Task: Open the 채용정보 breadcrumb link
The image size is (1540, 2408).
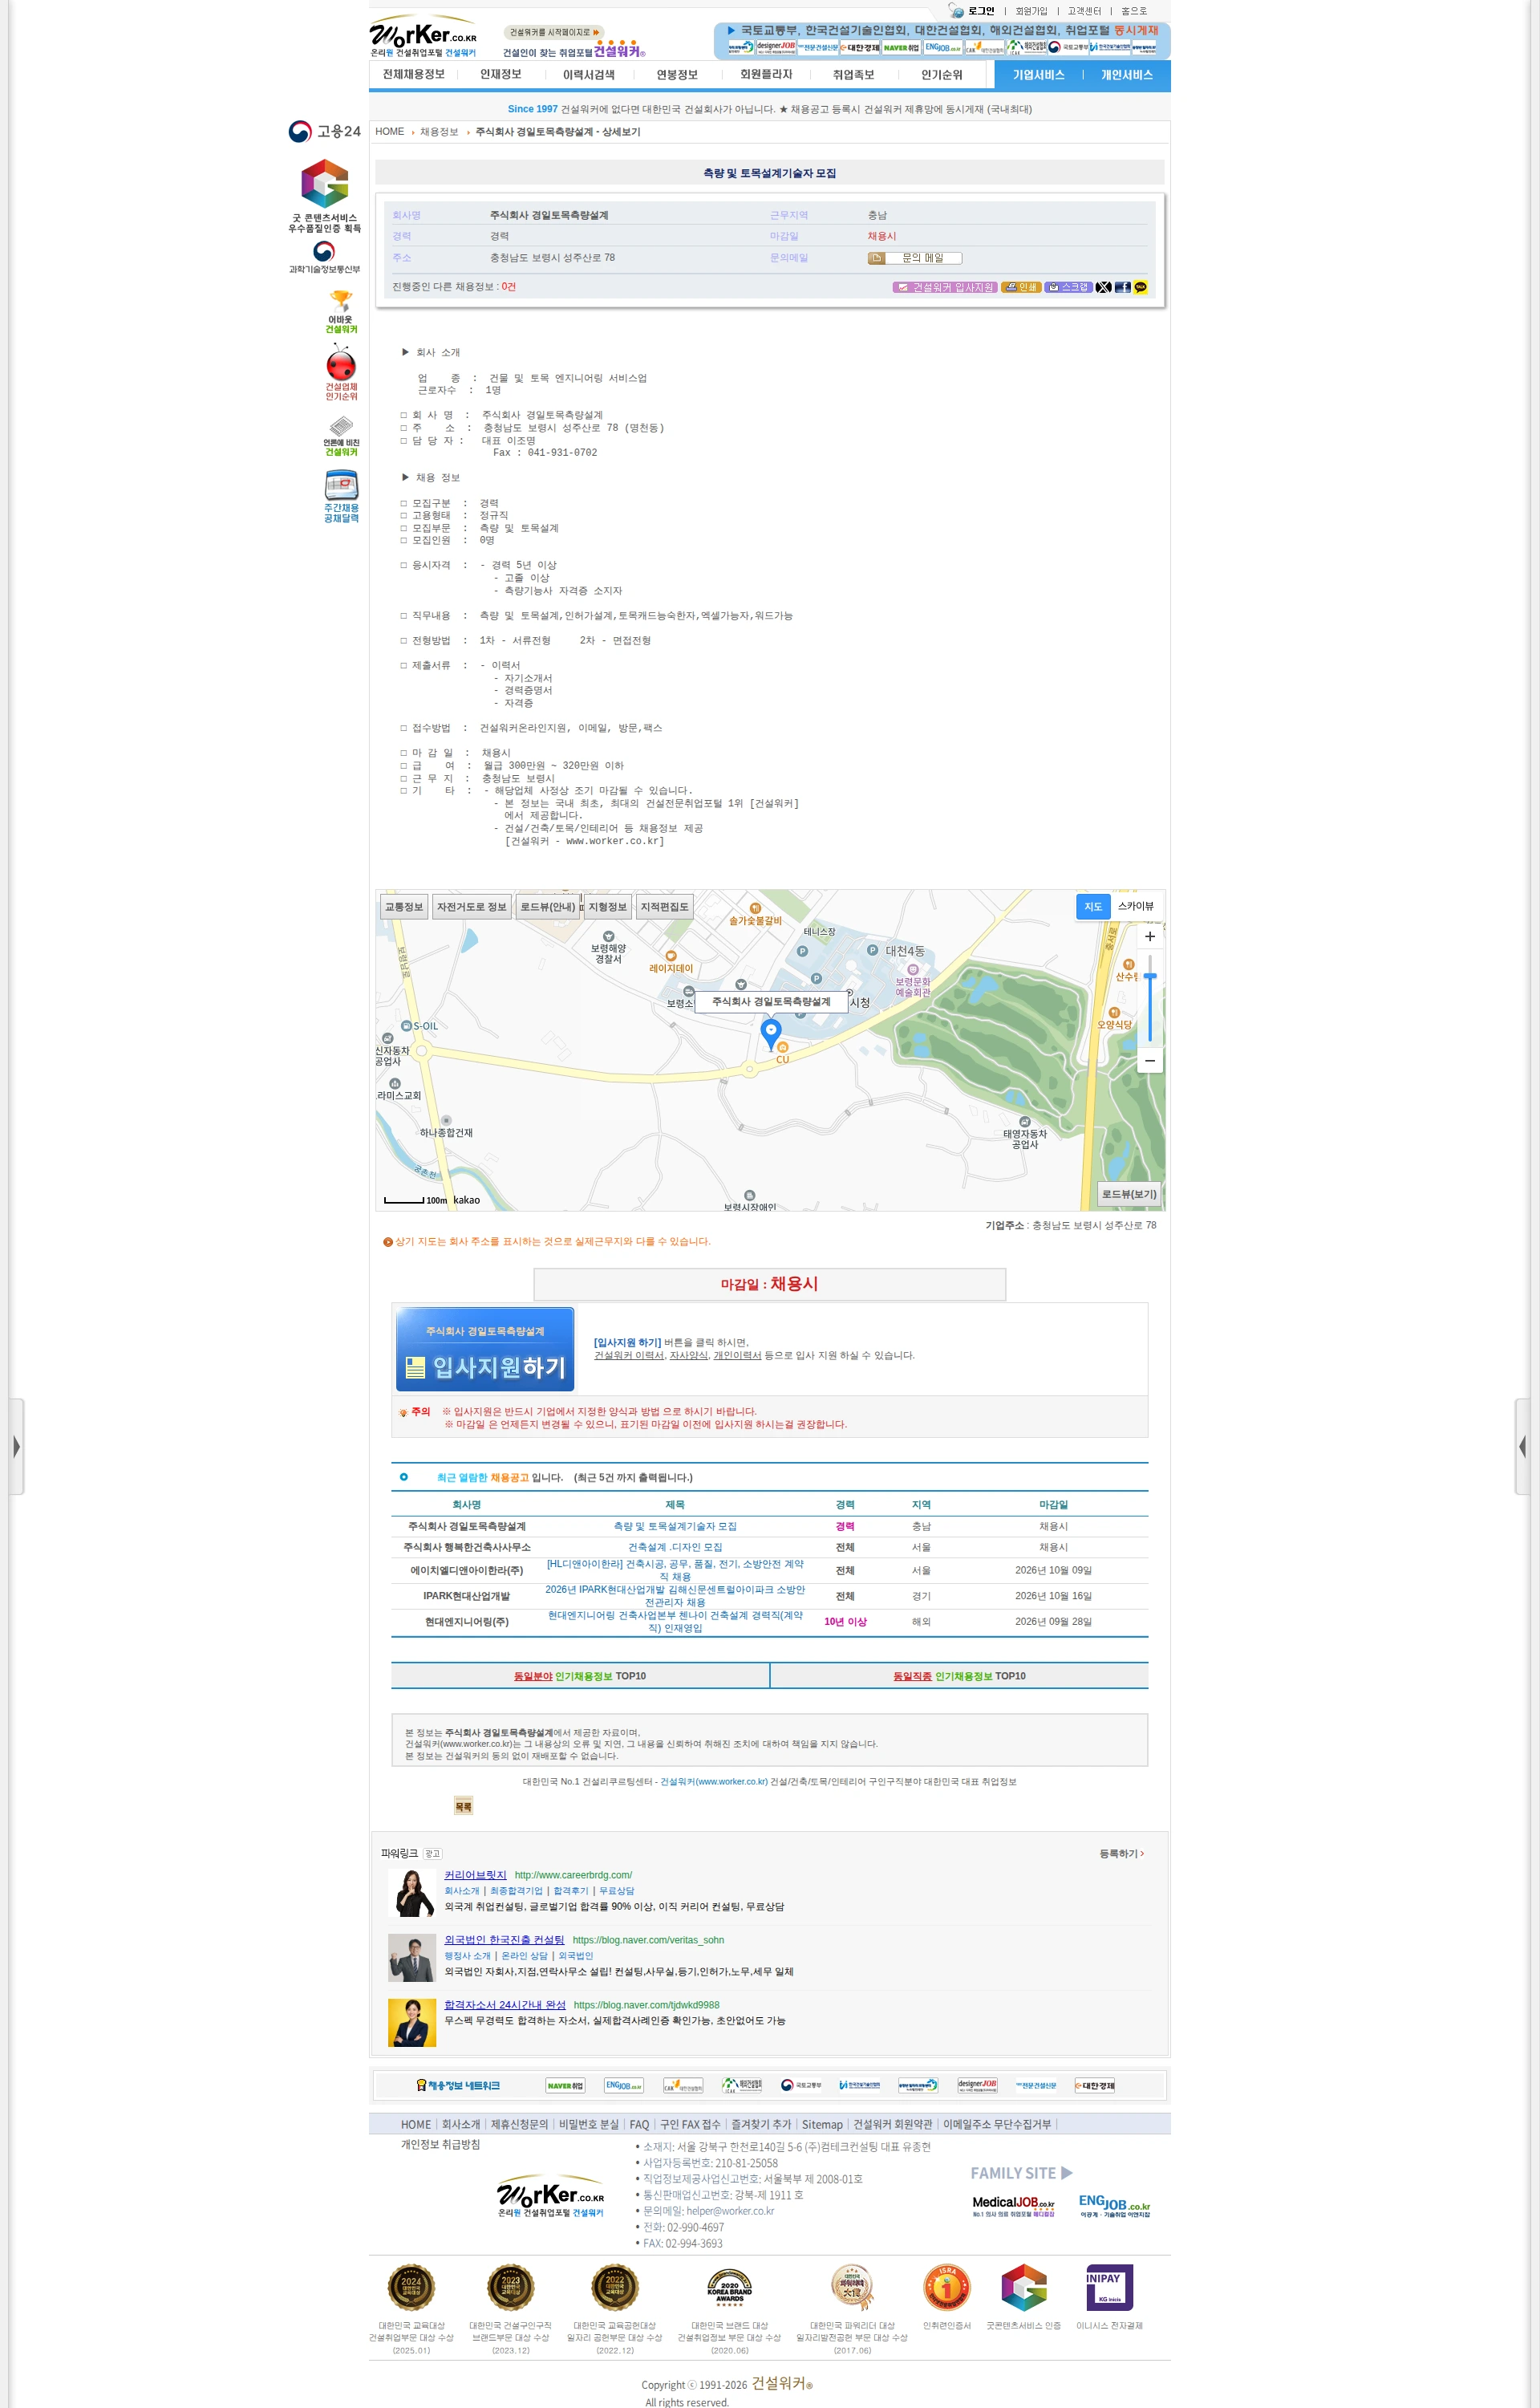Action: [439, 132]
